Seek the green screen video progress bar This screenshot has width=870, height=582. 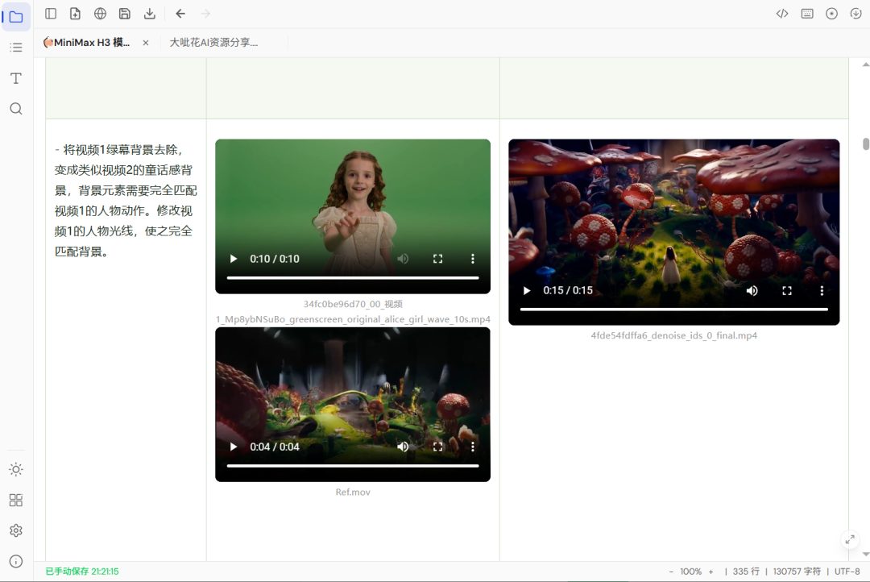[x=353, y=277]
